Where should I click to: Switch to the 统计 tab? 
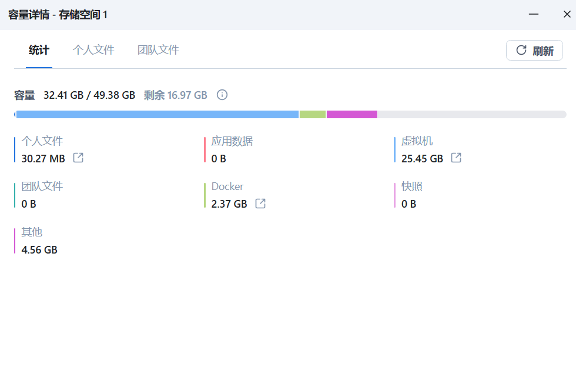pyautogui.click(x=39, y=50)
